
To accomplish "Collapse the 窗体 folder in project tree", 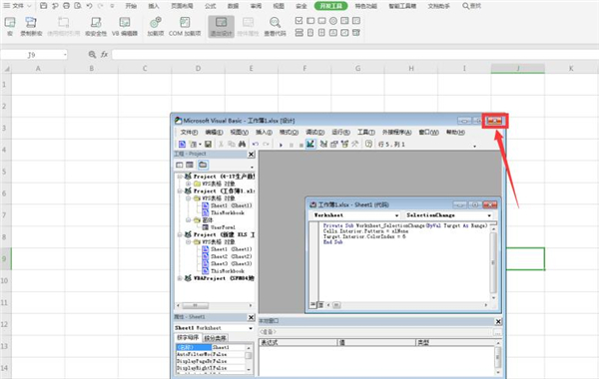I will click(x=188, y=220).
